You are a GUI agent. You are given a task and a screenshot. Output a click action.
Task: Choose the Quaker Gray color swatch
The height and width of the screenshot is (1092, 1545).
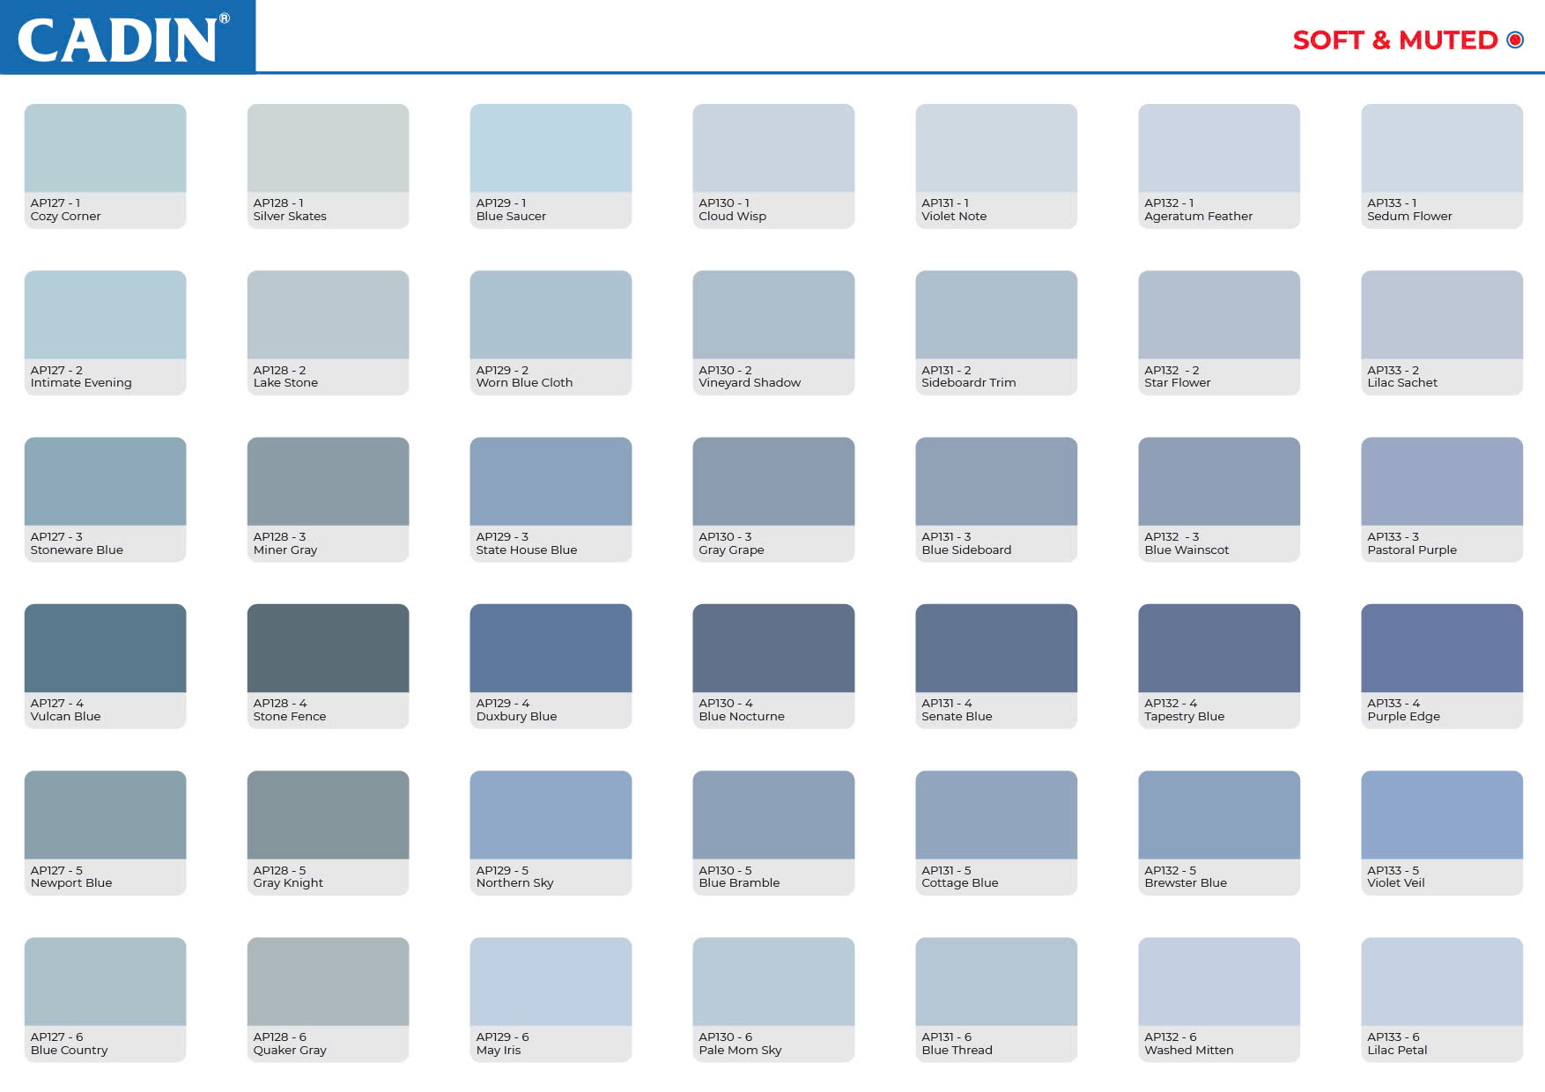(328, 981)
